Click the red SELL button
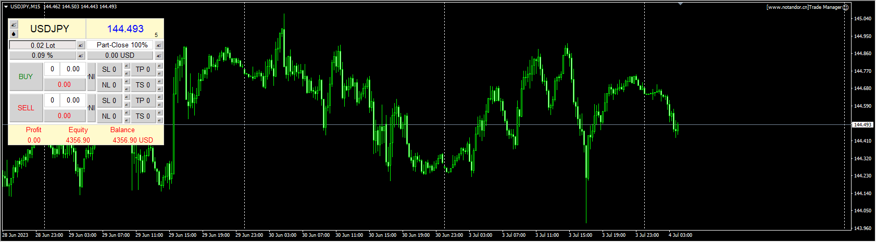This screenshot has height=242, width=876. pos(26,108)
